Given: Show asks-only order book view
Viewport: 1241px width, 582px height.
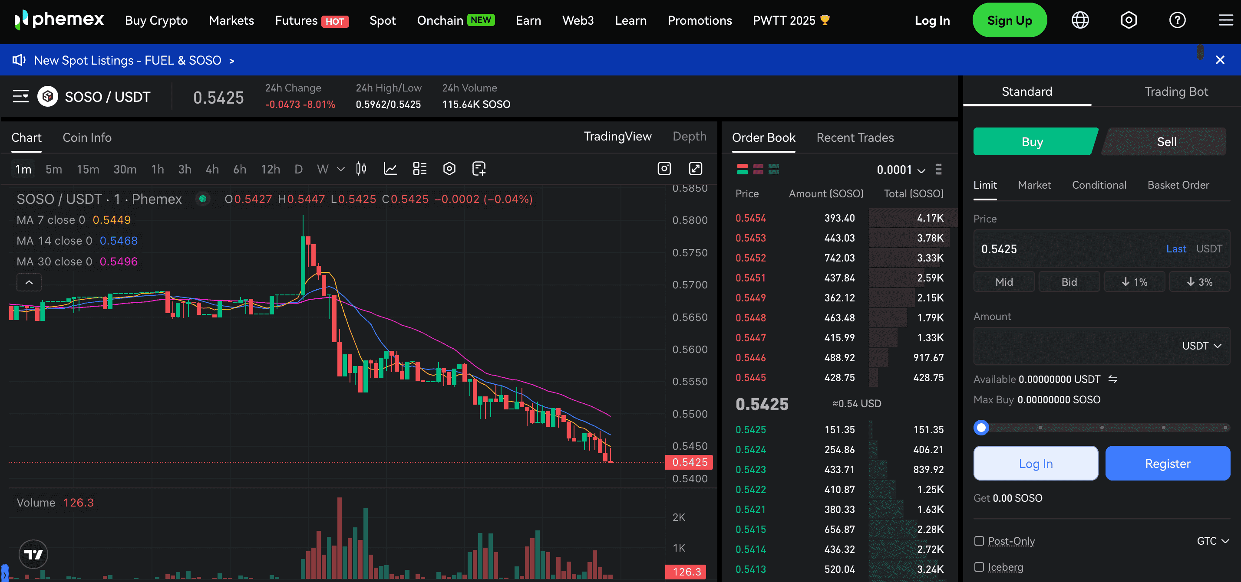Looking at the screenshot, I should [x=758, y=169].
